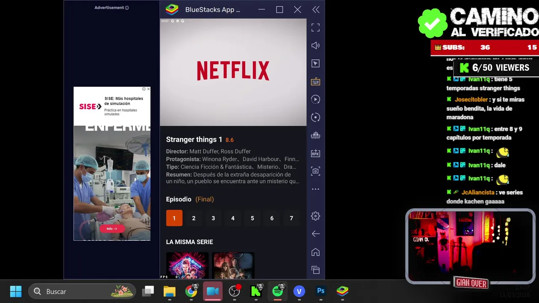Image resolution: width=539 pixels, height=303 pixels.
Task: Open the blue V app in taskbar
Action: click(x=299, y=291)
